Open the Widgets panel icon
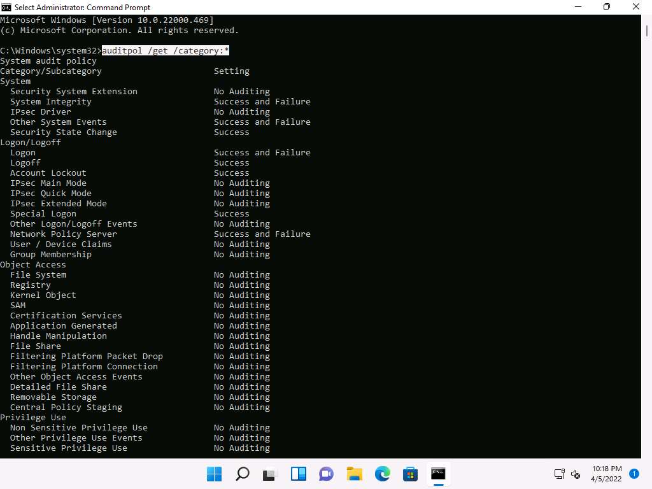Screen dimensions: 652x489 (299, 474)
